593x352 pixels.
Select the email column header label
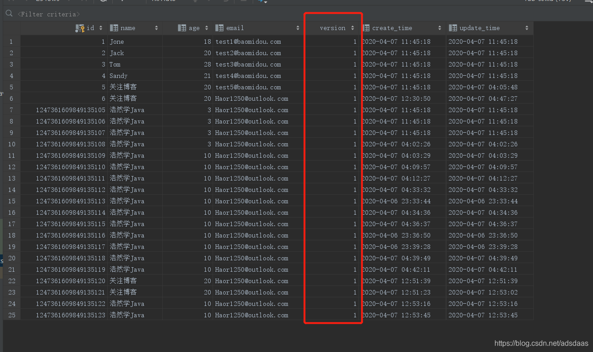tap(235, 28)
